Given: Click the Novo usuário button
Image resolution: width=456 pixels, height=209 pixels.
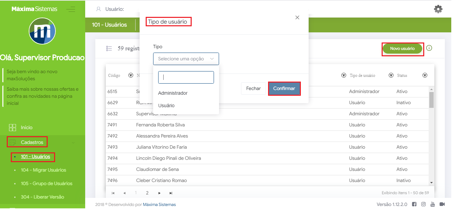Looking at the screenshot, I should tap(402, 49).
